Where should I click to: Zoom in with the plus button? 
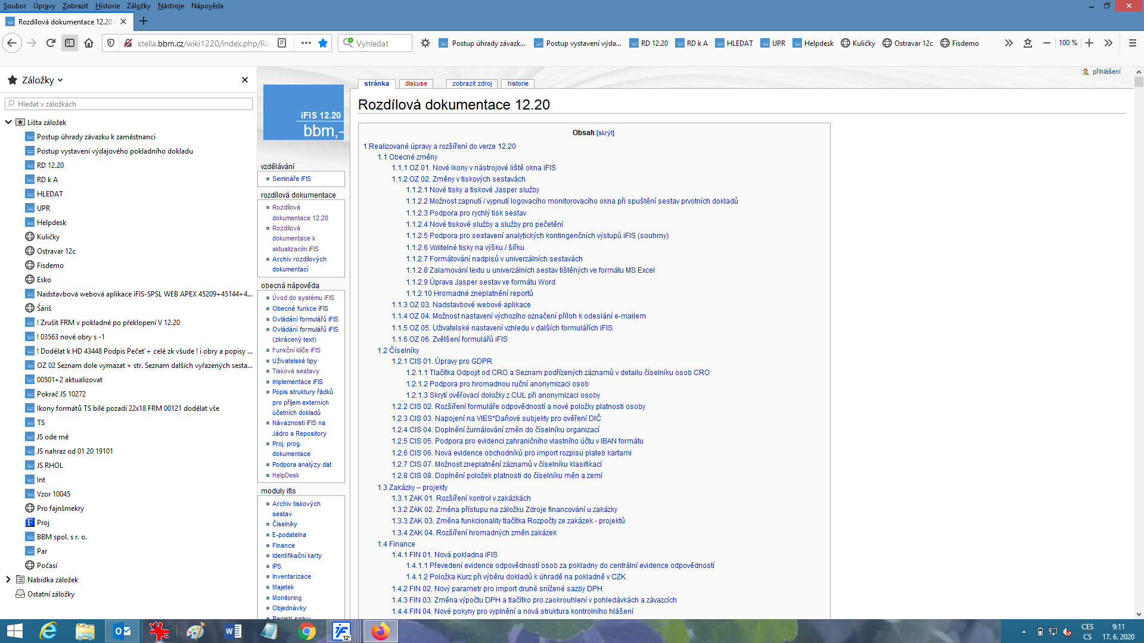click(x=1089, y=43)
